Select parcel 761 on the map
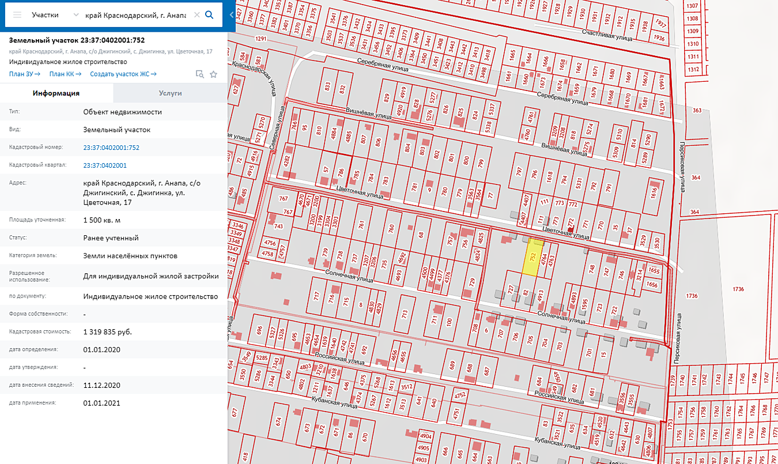Viewport: 778px width, 464px height. pos(361,224)
